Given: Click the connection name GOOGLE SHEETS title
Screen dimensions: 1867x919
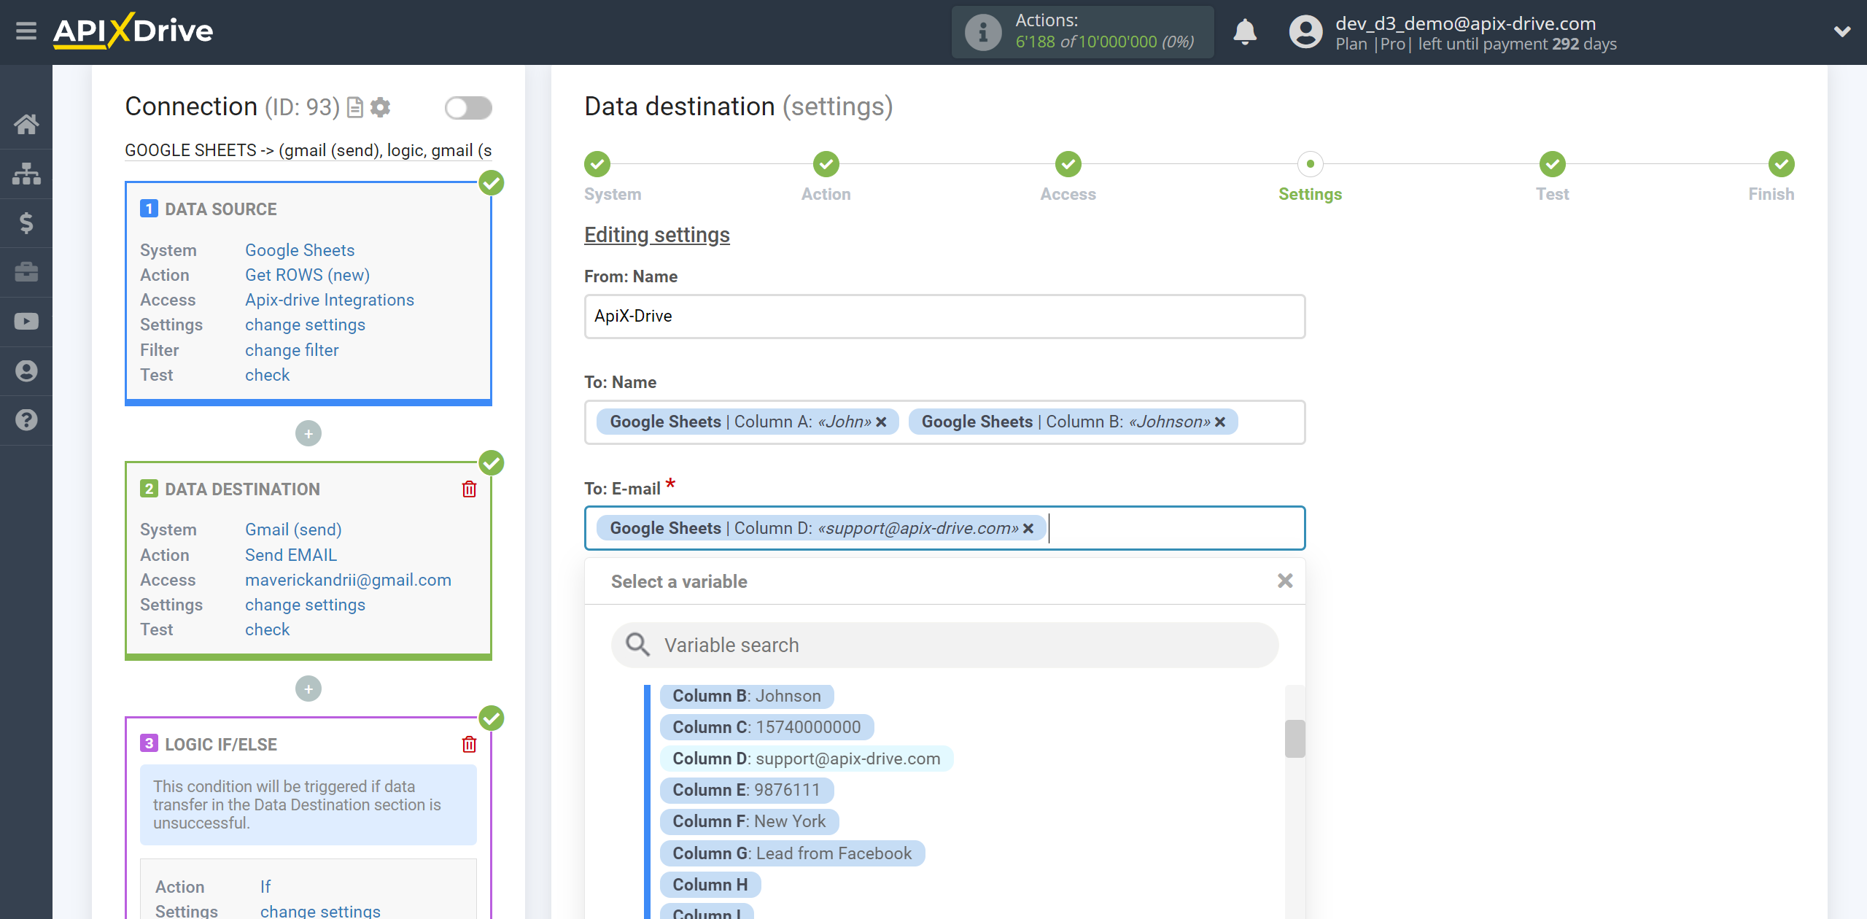Looking at the screenshot, I should [x=308, y=150].
